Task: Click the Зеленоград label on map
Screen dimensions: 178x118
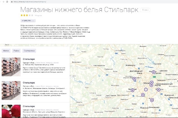Action: point(130,65)
